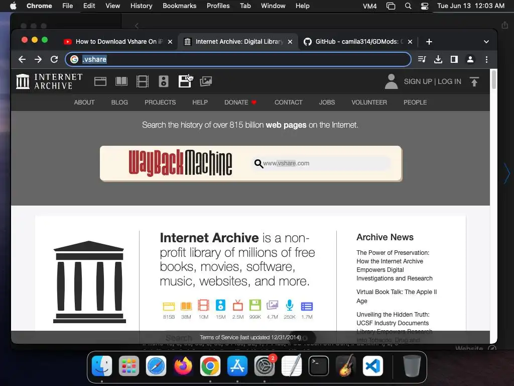514x386 pixels.
Task: Click SIGN UP link
Action: click(x=418, y=81)
